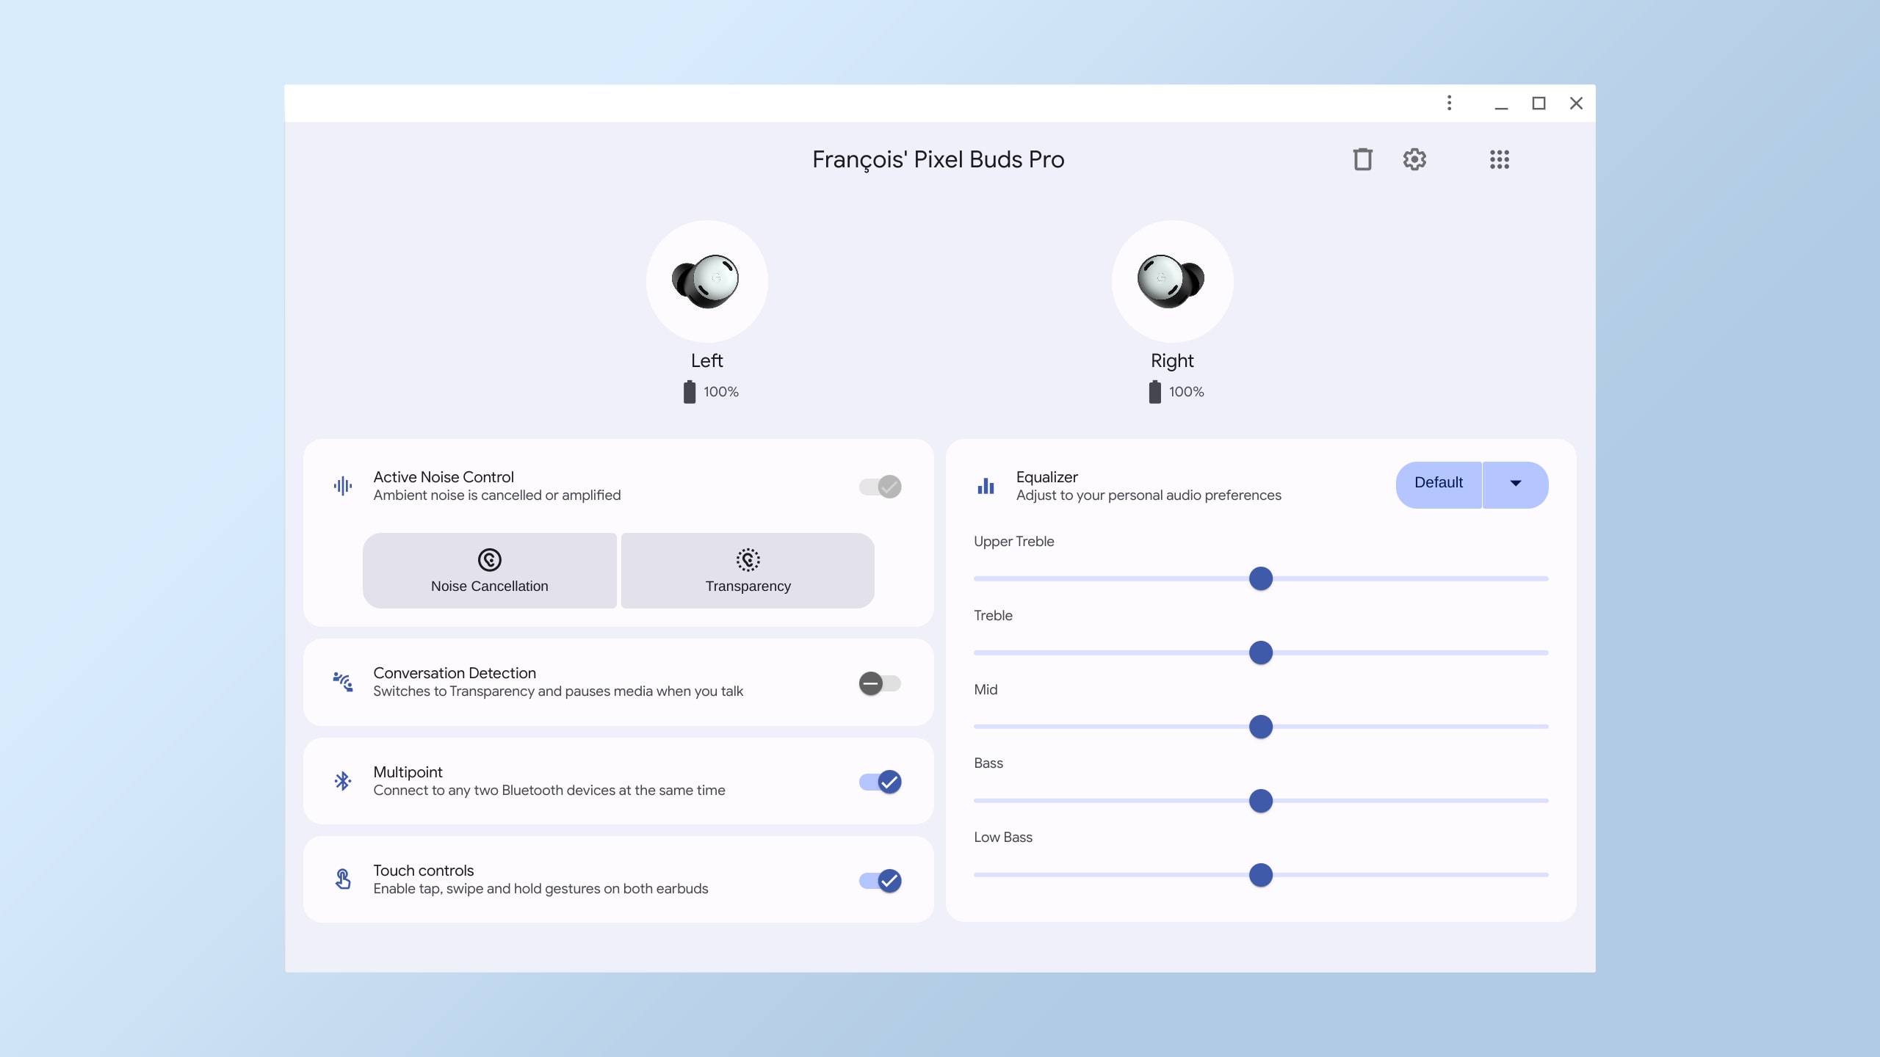Click the clipboard icon at top right
The image size is (1880, 1057).
point(1362,159)
